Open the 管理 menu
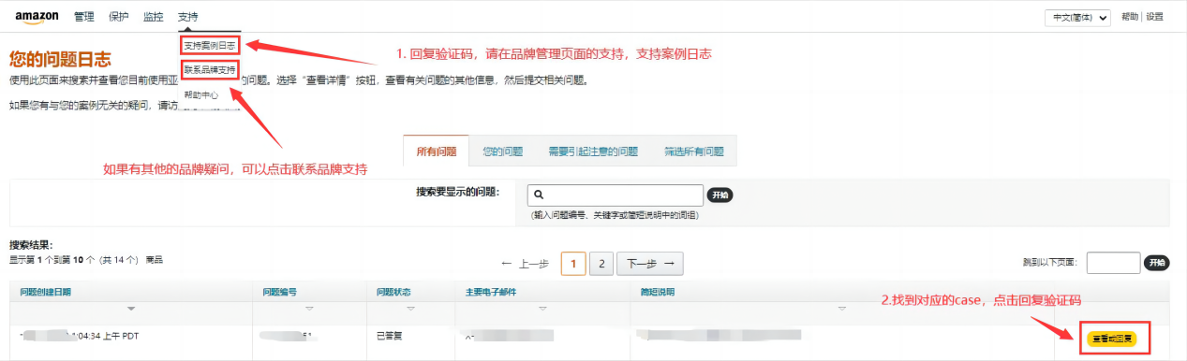The image size is (1187, 361). point(83,18)
